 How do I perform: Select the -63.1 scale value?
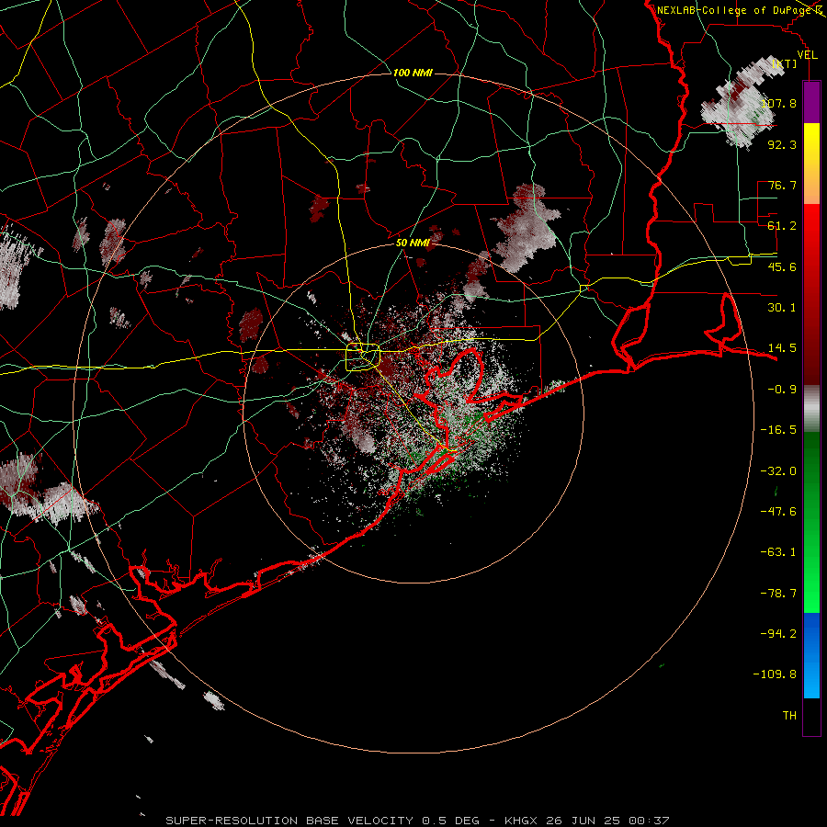[778, 552]
